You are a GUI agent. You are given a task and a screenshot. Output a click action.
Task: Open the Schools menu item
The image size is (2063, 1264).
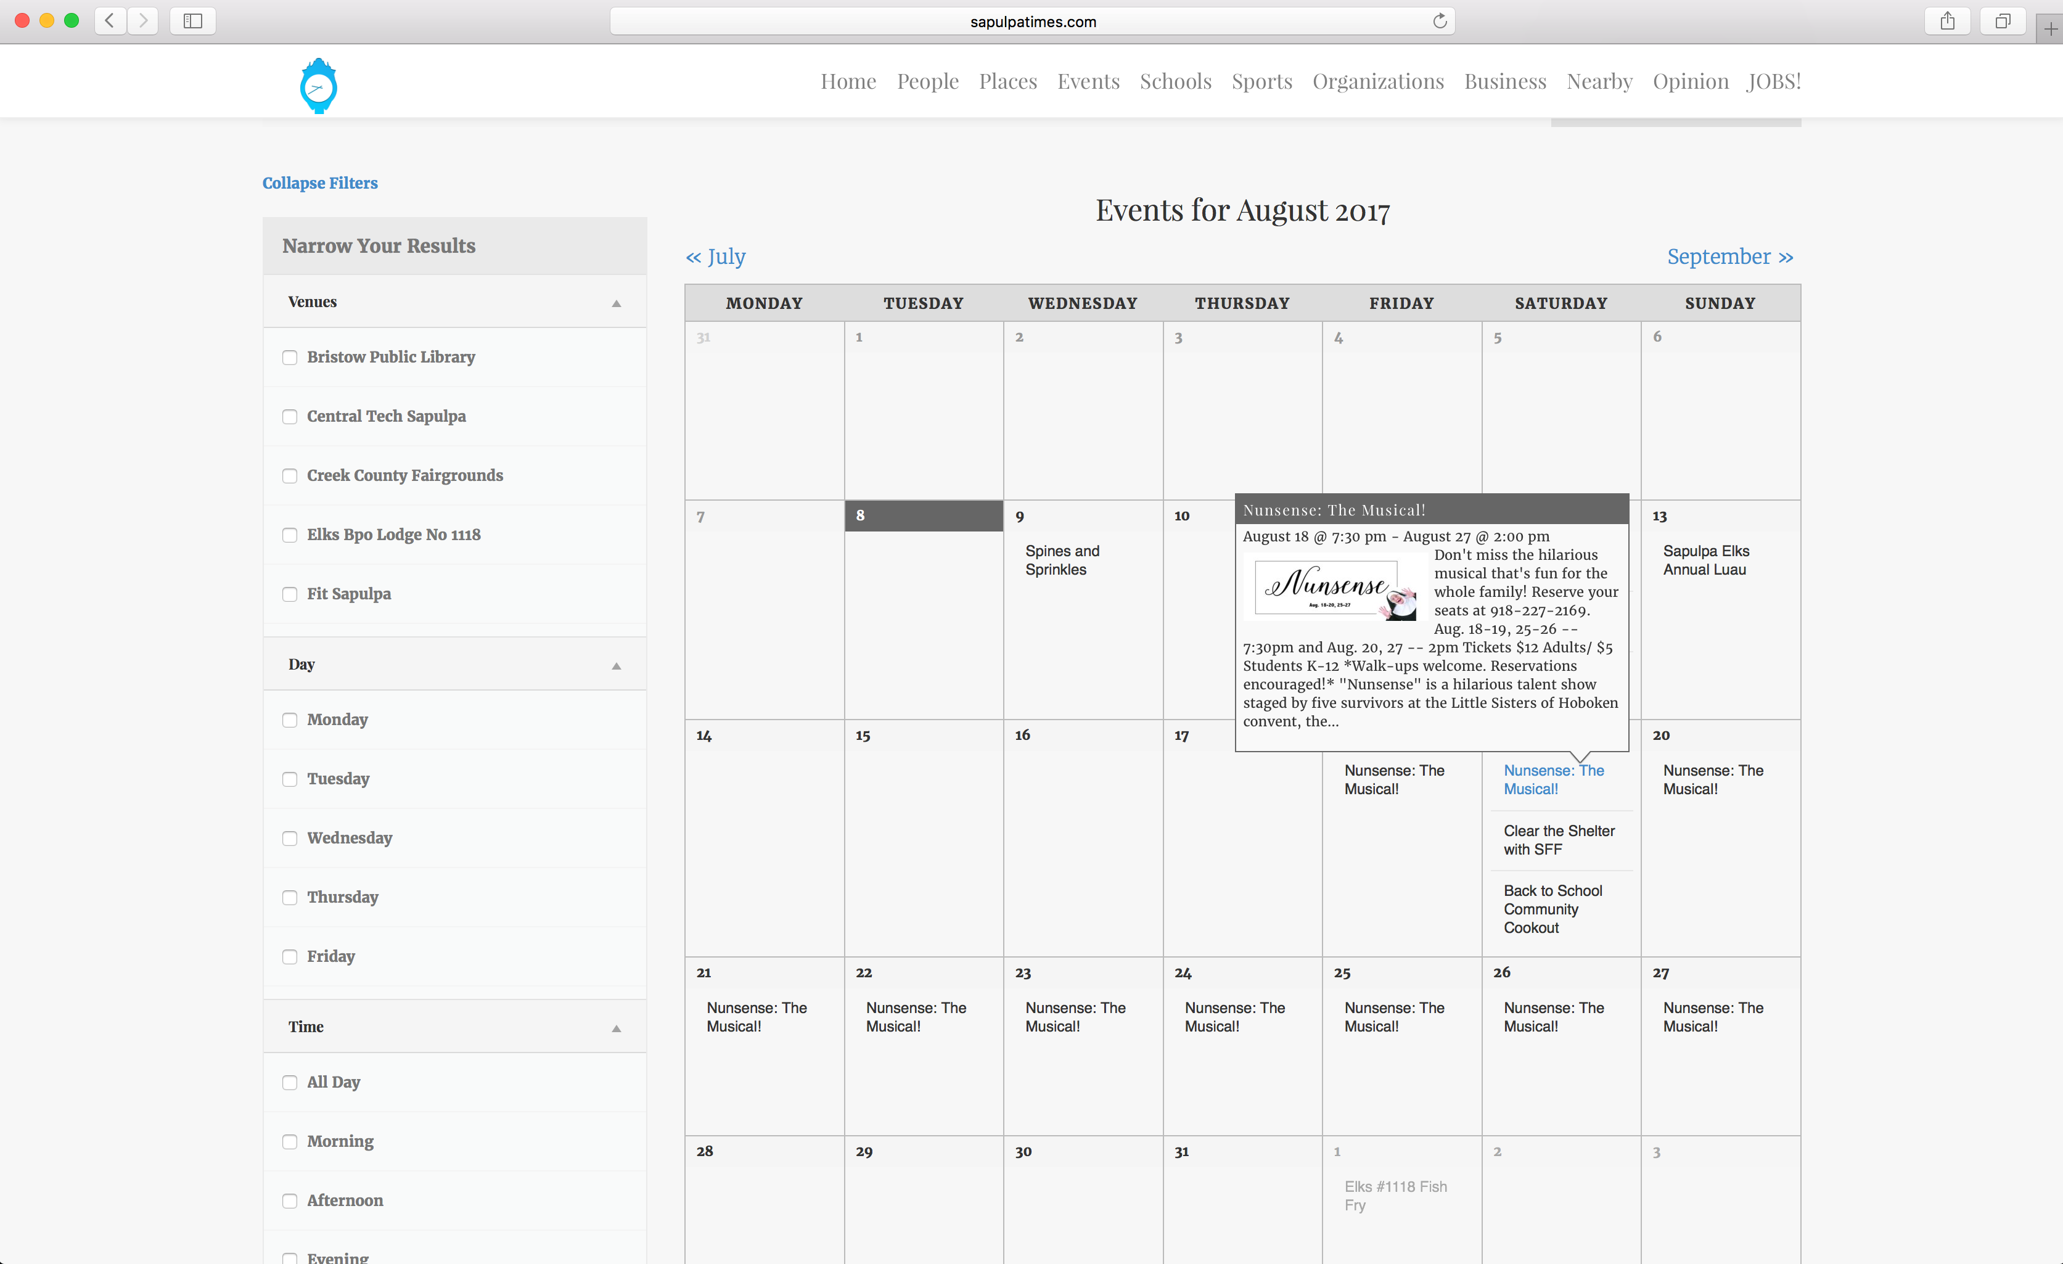point(1176,81)
